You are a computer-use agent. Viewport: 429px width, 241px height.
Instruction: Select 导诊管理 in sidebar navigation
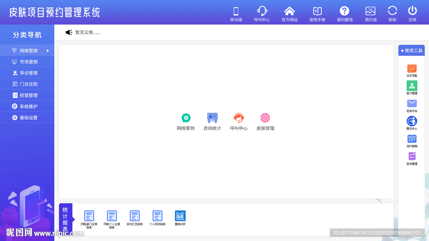[27, 73]
